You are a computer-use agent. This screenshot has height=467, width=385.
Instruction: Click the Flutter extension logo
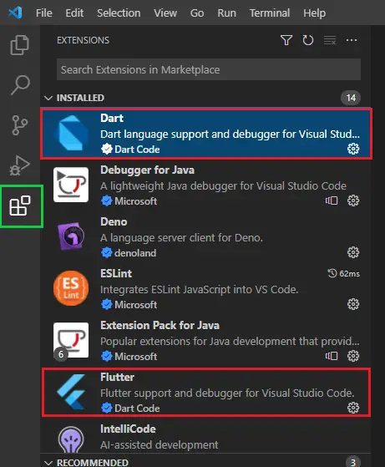(x=71, y=392)
